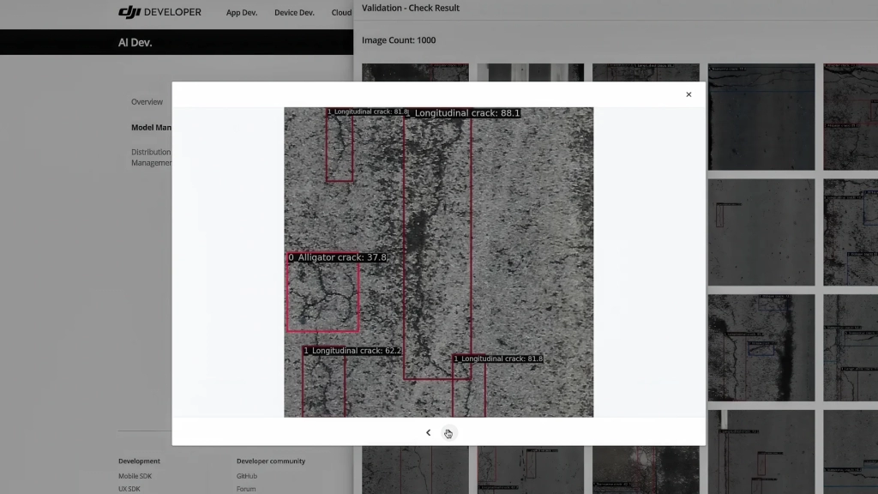Image resolution: width=878 pixels, height=494 pixels.
Task: Open the Device Dev. menu
Action: pyautogui.click(x=294, y=12)
